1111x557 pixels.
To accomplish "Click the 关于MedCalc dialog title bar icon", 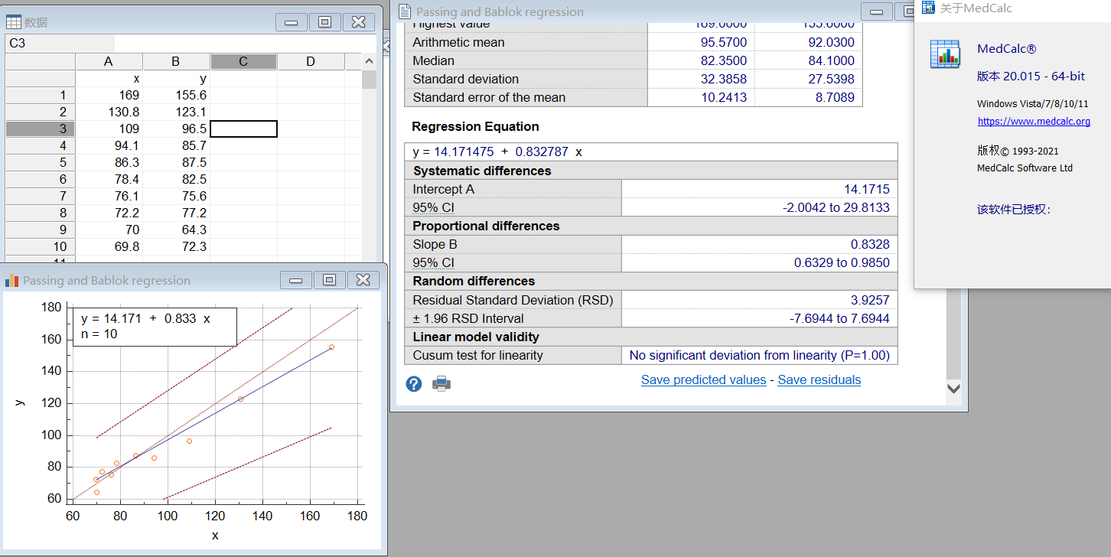I will (928, 7).
